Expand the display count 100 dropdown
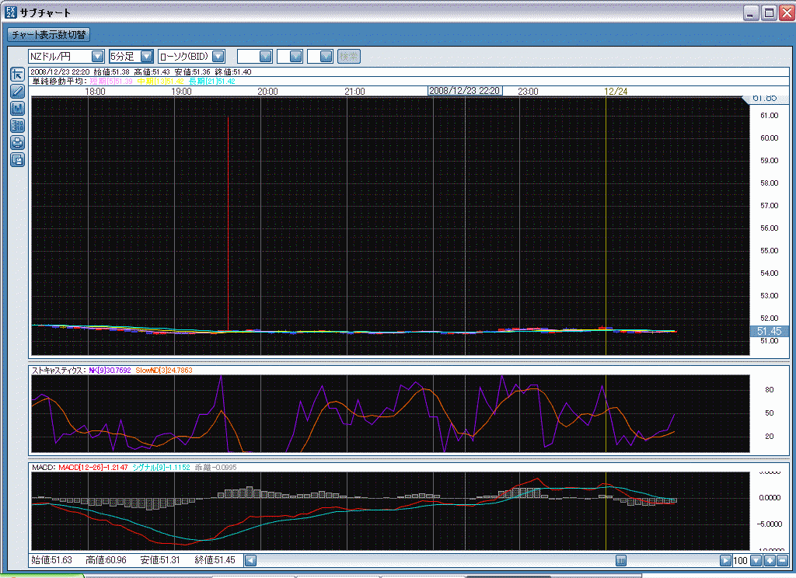This screenshot has height=578, width=796. (x=756, y=560)
